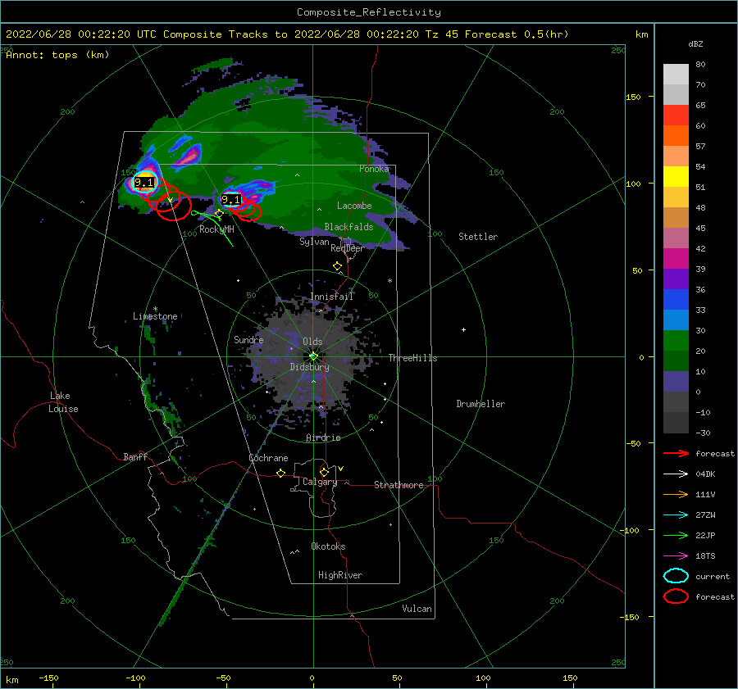Click the green 30 dBZ color swatch
The height and width of the screenshot is (689, 738).
(676, 341)
